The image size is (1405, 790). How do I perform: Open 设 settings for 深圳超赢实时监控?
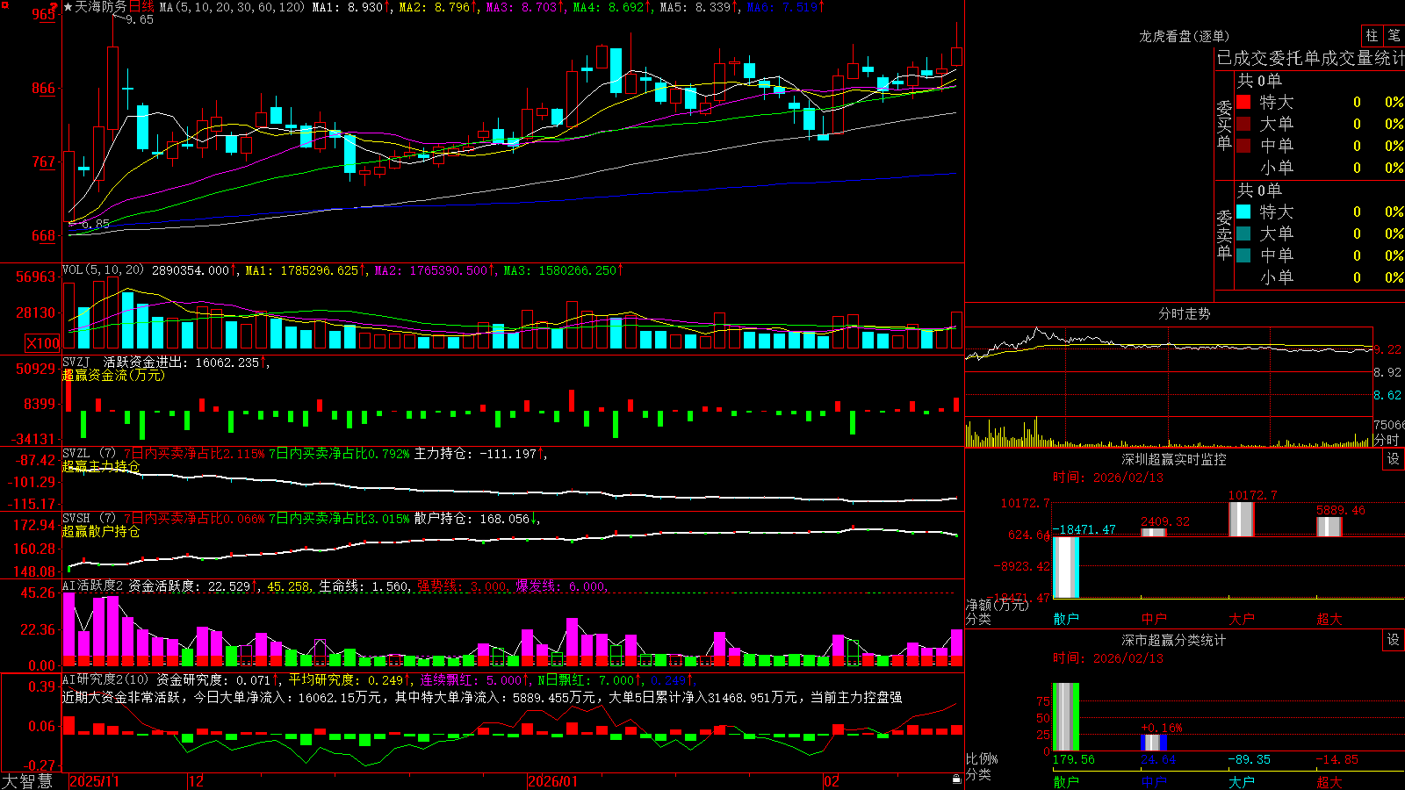1394,459
